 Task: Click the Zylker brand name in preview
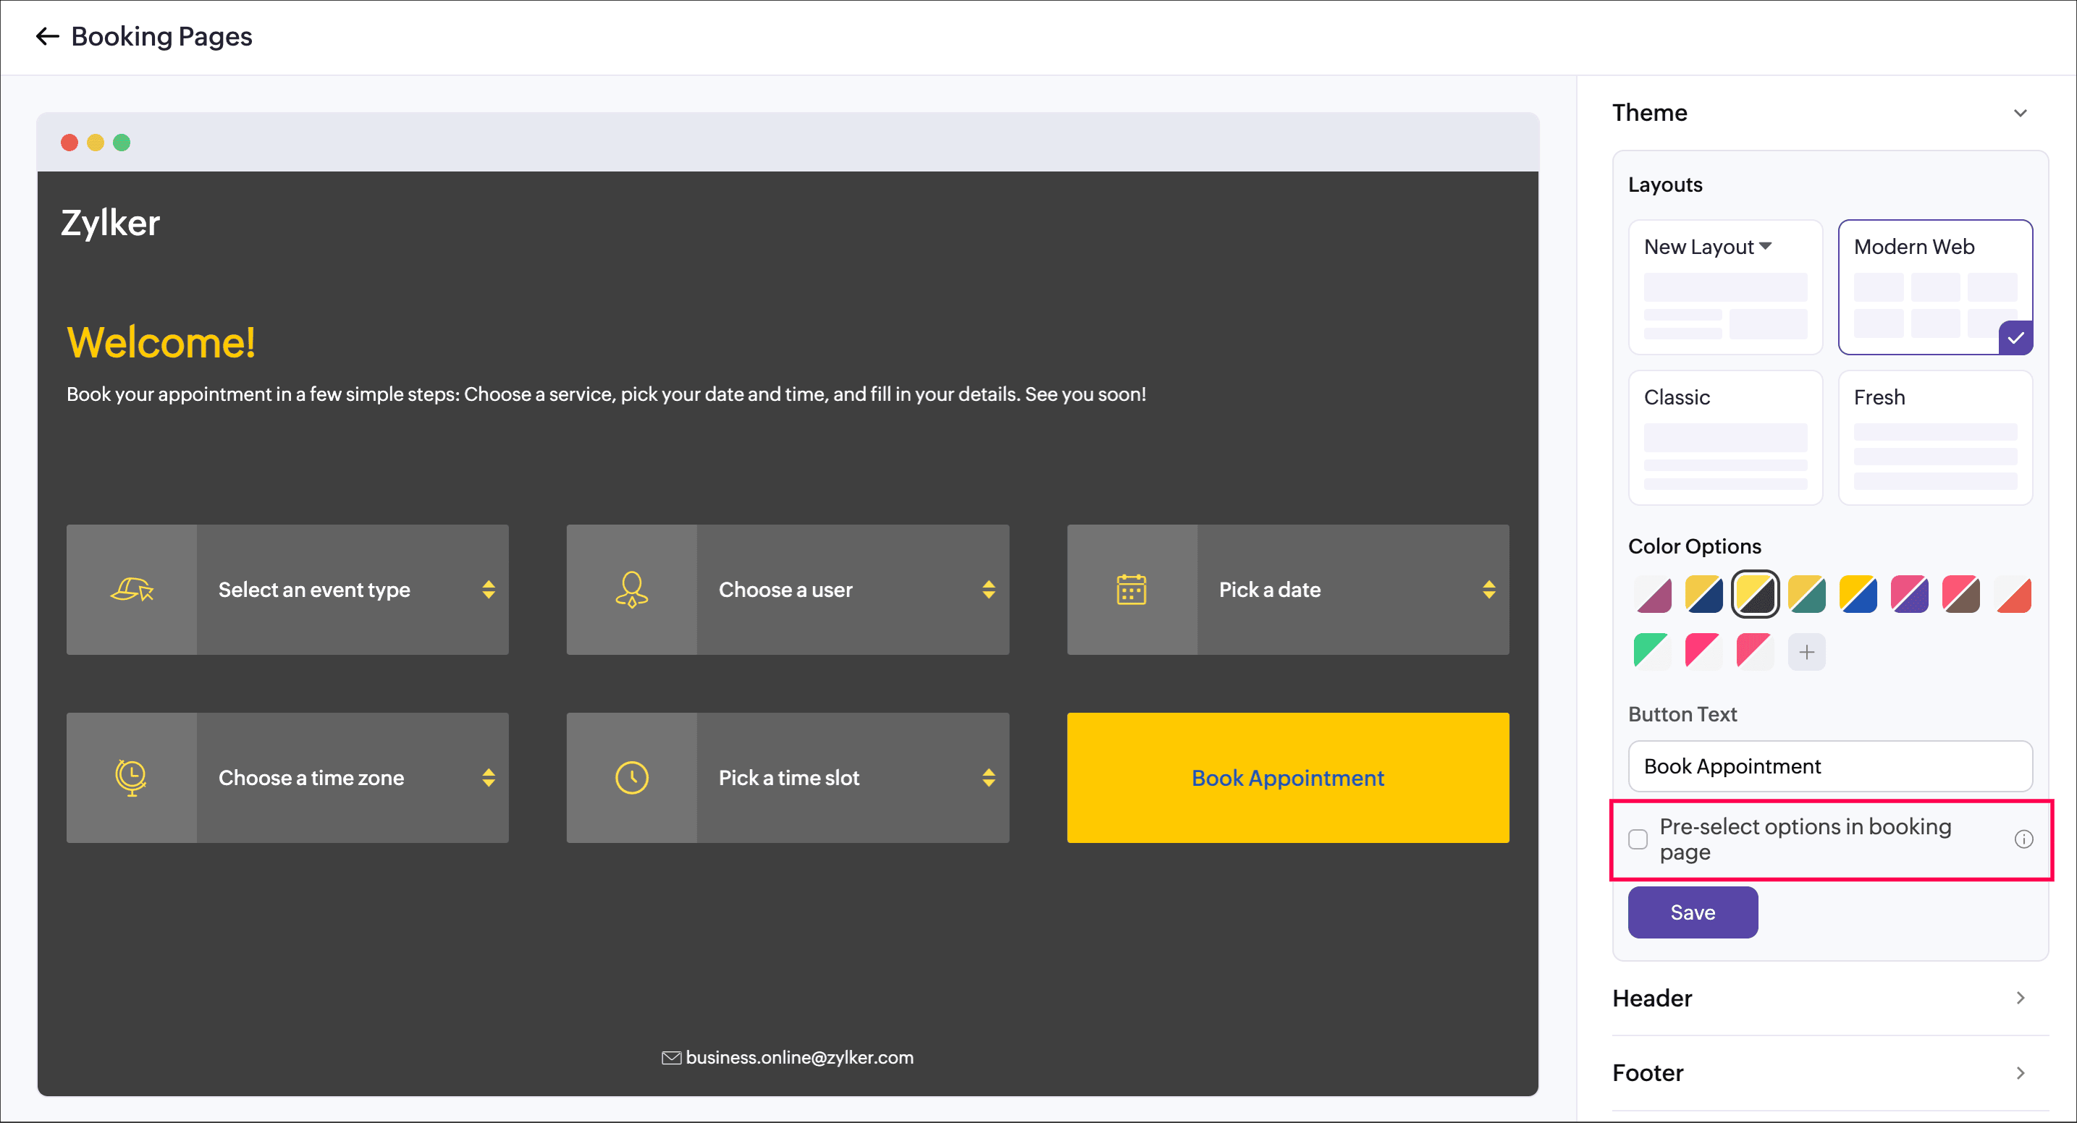111,223
